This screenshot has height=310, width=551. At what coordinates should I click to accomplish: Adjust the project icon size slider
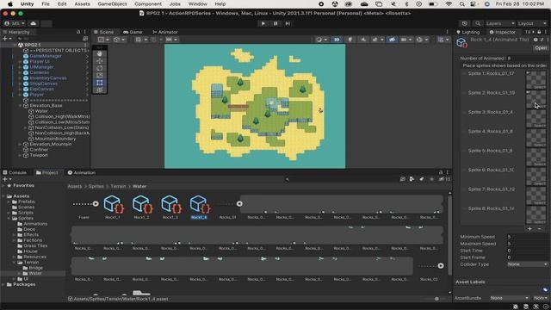[x=436, y=299]
